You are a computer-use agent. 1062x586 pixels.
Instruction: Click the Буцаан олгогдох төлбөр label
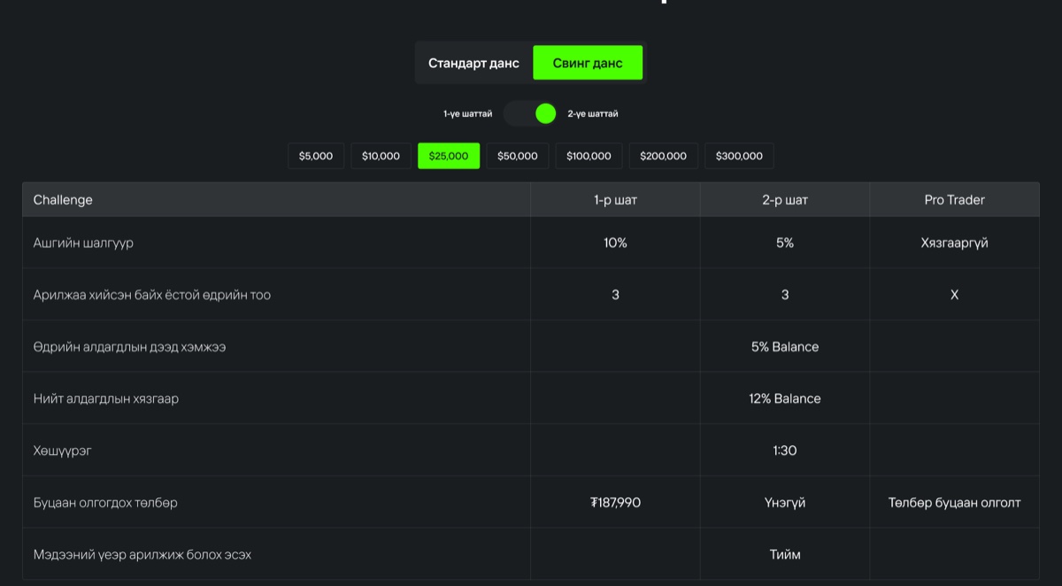(105, 503)
